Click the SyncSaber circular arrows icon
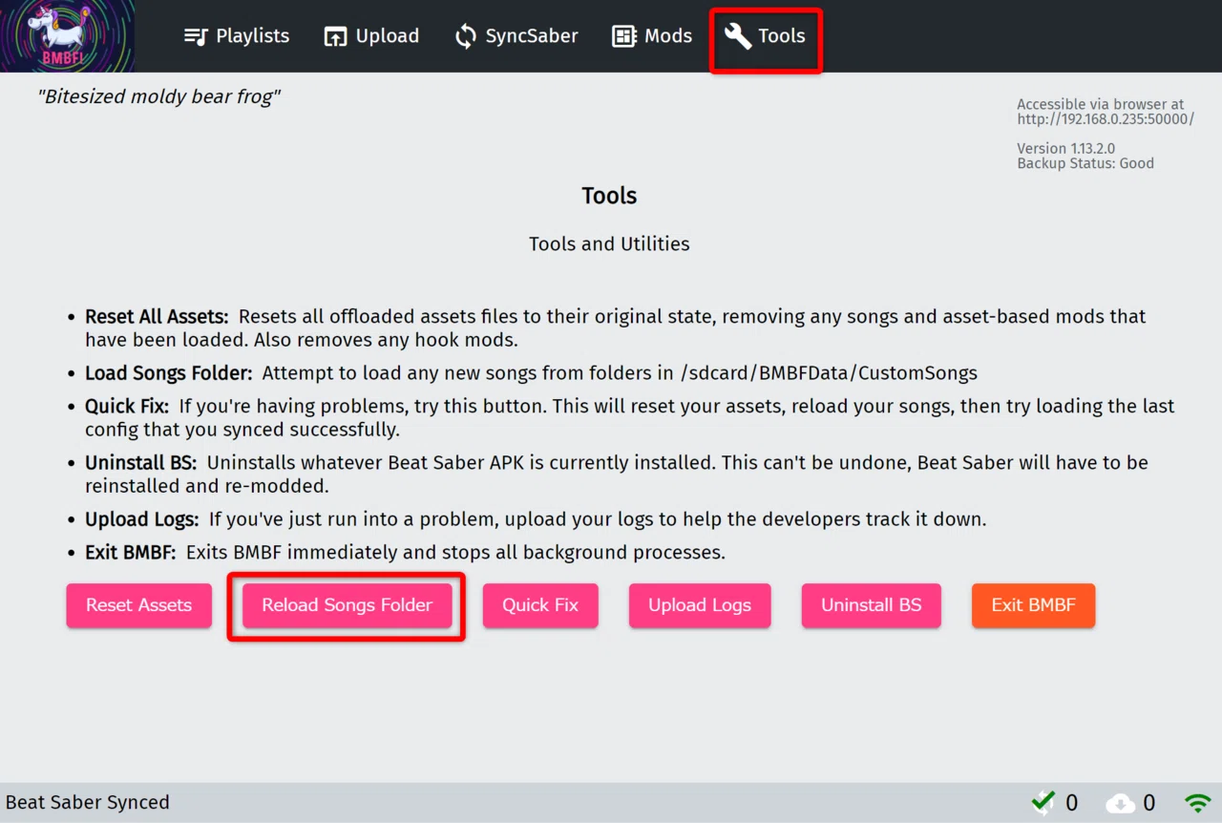 466,36
